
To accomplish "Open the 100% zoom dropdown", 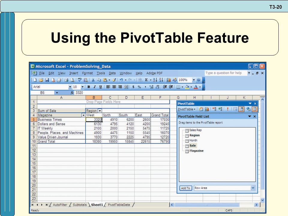I will pyautogui.click(x=194, y=80).
